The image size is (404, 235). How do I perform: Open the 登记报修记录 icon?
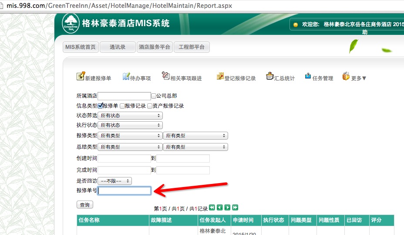[x=220, y=76]
